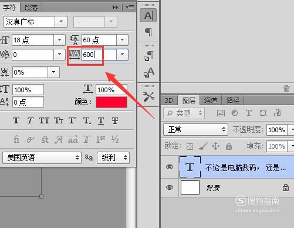Toggle Underline style button
Viewport: 294px width, 228px height.
(101, 120)
